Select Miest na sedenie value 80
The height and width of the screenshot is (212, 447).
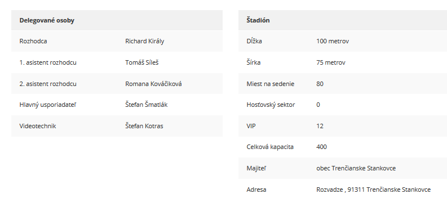(x=320, y=84)
